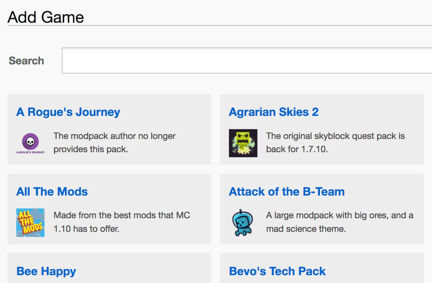Open the A Rogue's Journey title link
The image size is (432, 283).
68,112
